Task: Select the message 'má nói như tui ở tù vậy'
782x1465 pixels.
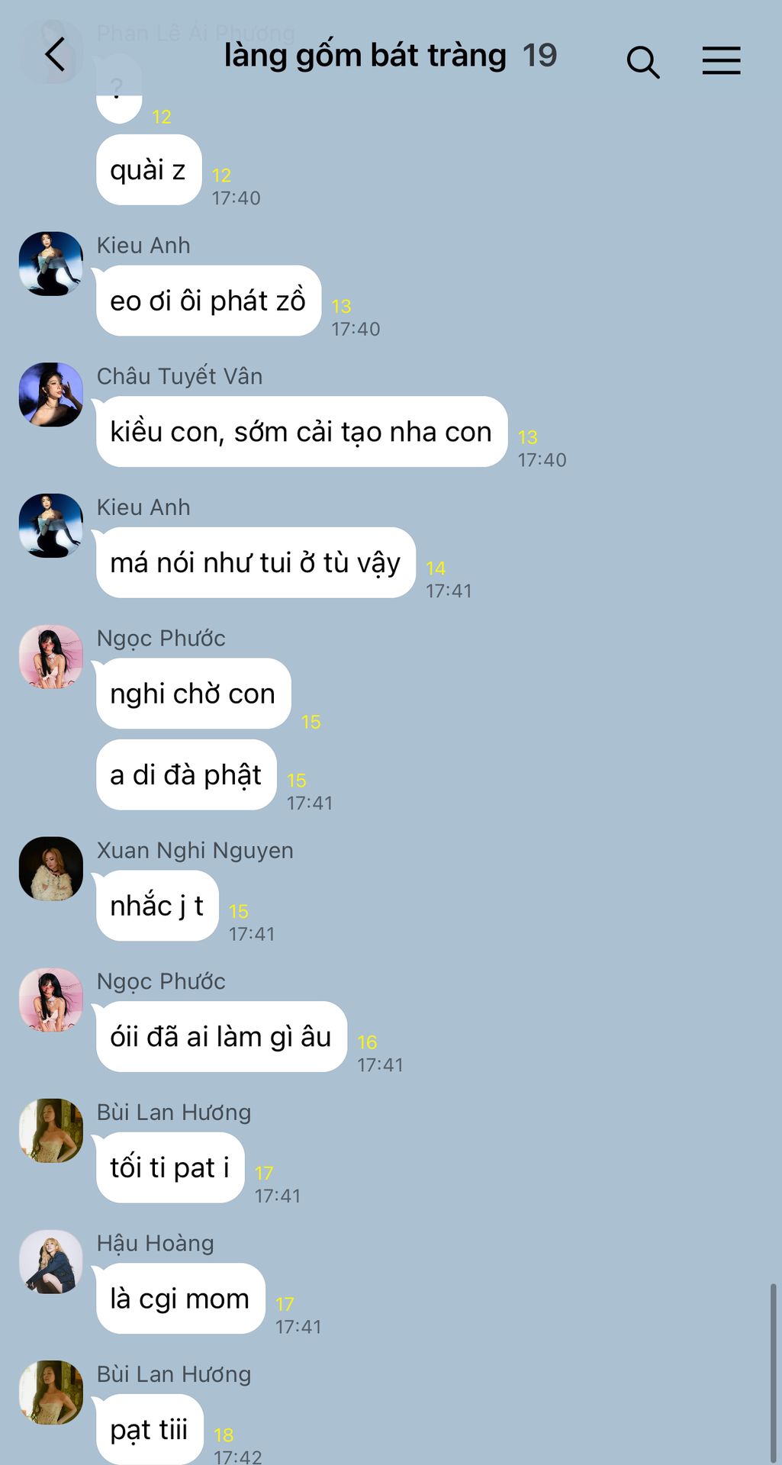Action: coord(256,562)
